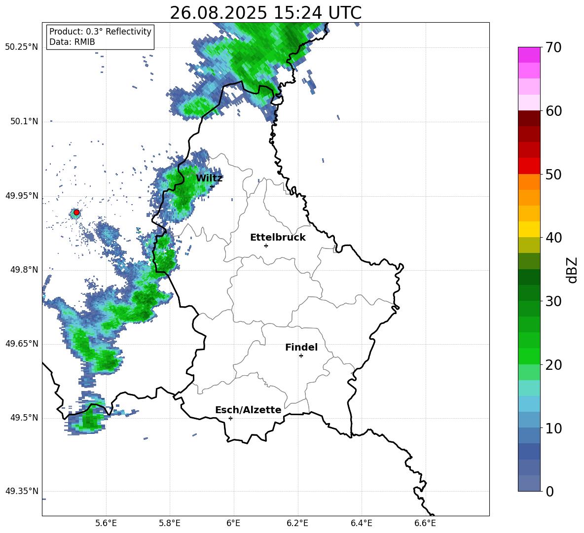Click the Ettelbruck city label

(x=278, y=238)
